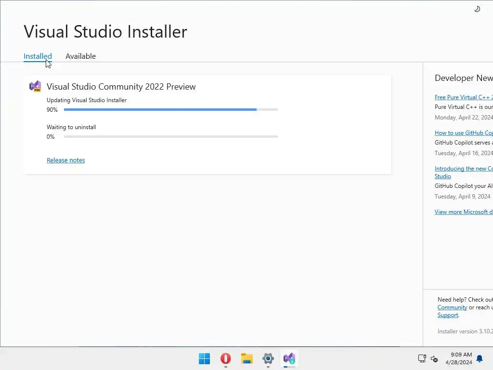Click the Installer version text
493x370 pixels.
click(465, 331)
